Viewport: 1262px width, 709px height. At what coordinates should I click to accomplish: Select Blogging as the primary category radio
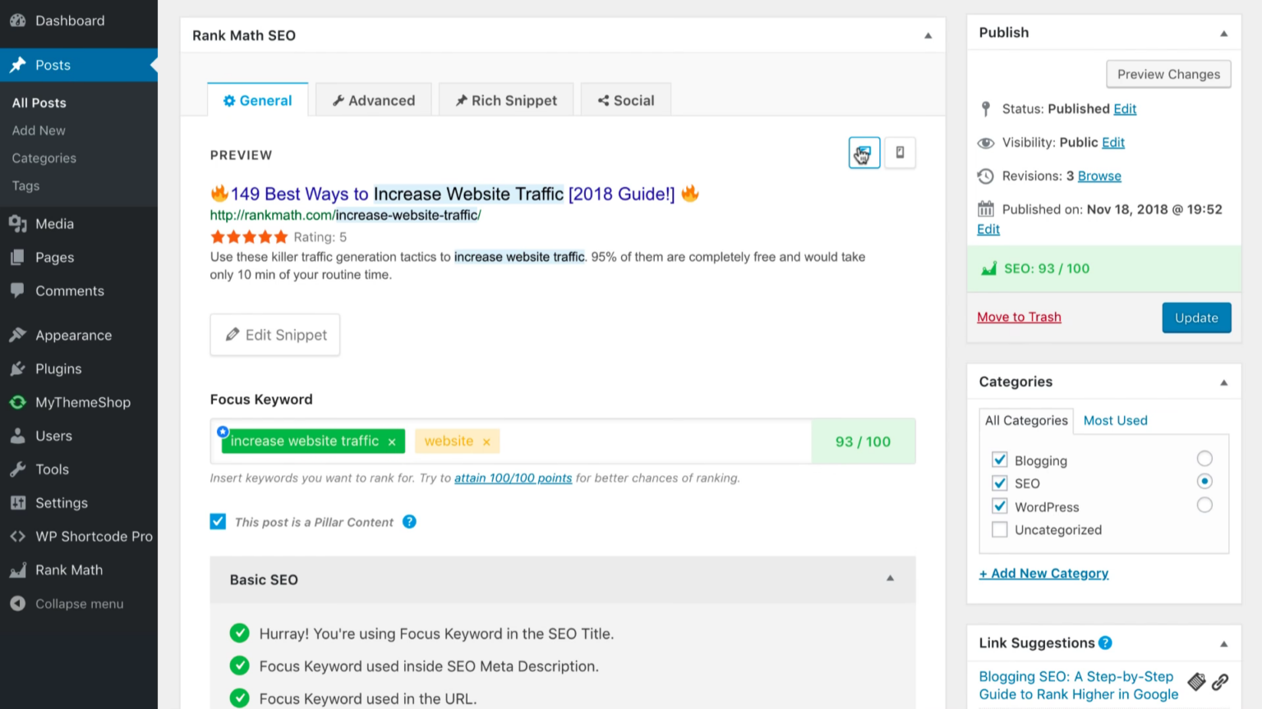pyautogui.click(x=1204, y=459)
